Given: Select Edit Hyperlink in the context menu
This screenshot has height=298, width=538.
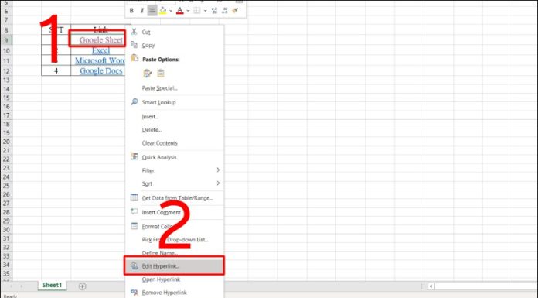Looking at the screenshot, I should pyautogui.click(x=174, y=266).
